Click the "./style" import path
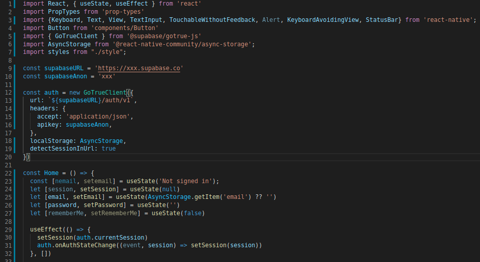This screenshot has width=480, height=262. coord(107,52)
